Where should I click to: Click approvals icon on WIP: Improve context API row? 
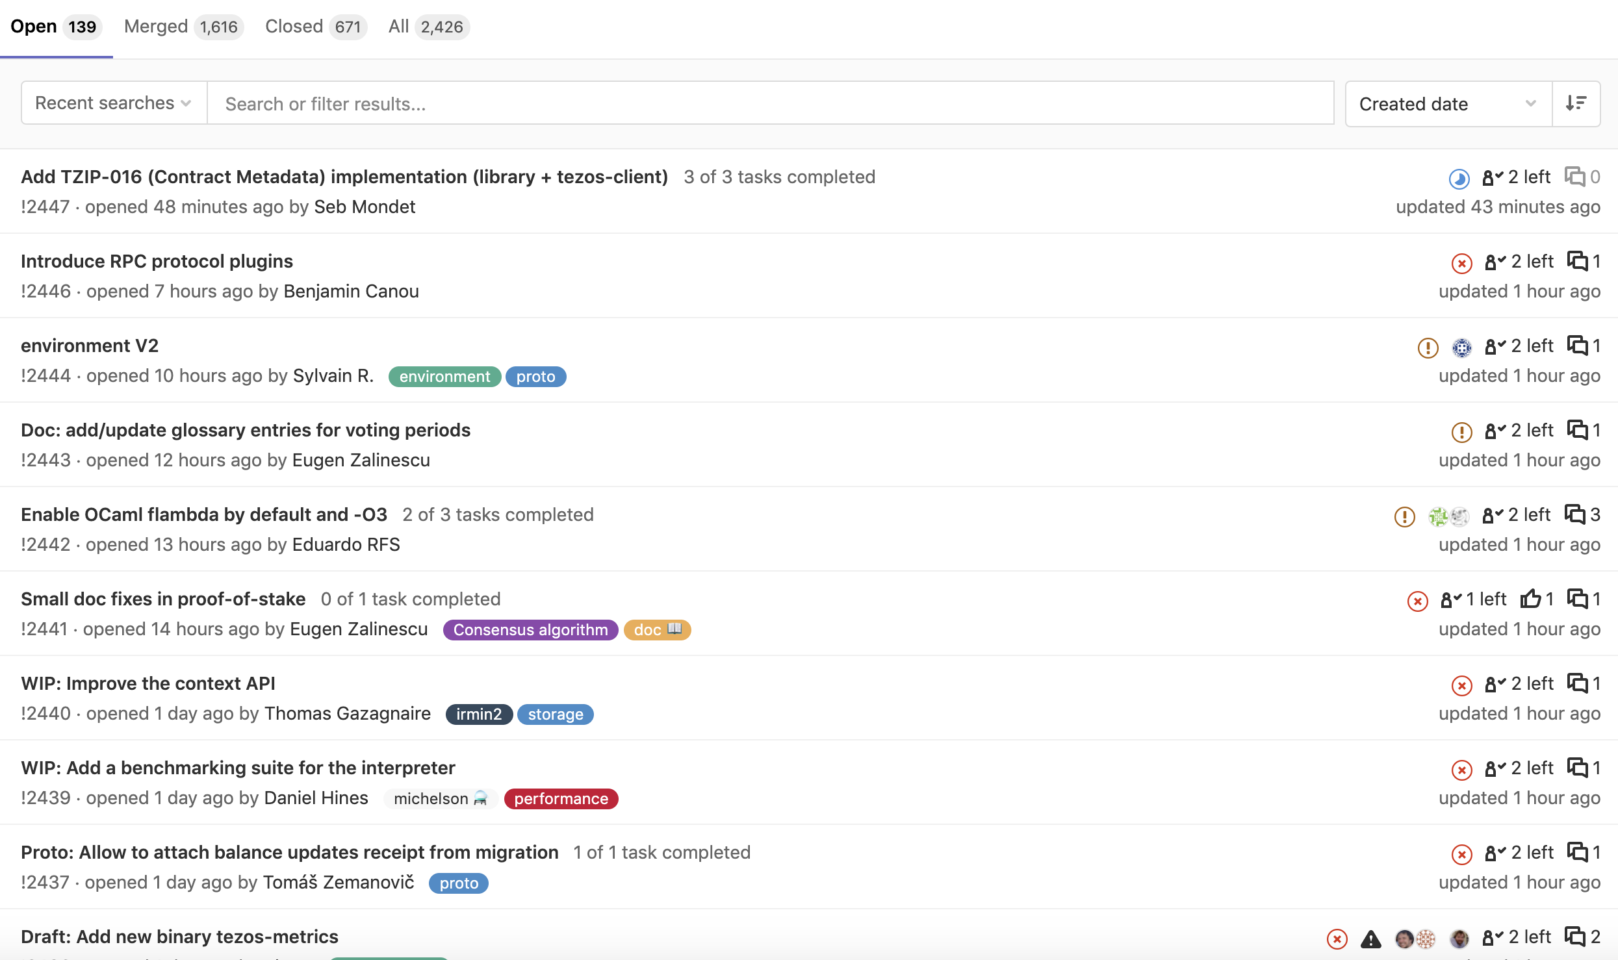(1495, 684)
